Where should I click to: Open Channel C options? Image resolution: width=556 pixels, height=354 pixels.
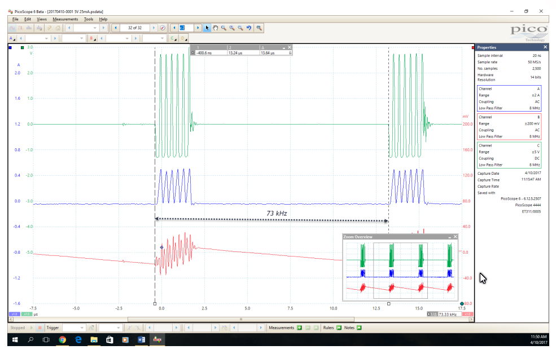tap(173, 38)
